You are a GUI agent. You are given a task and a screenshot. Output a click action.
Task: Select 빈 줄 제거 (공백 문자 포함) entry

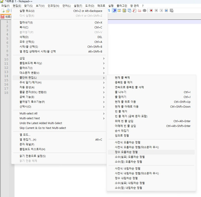151,116
